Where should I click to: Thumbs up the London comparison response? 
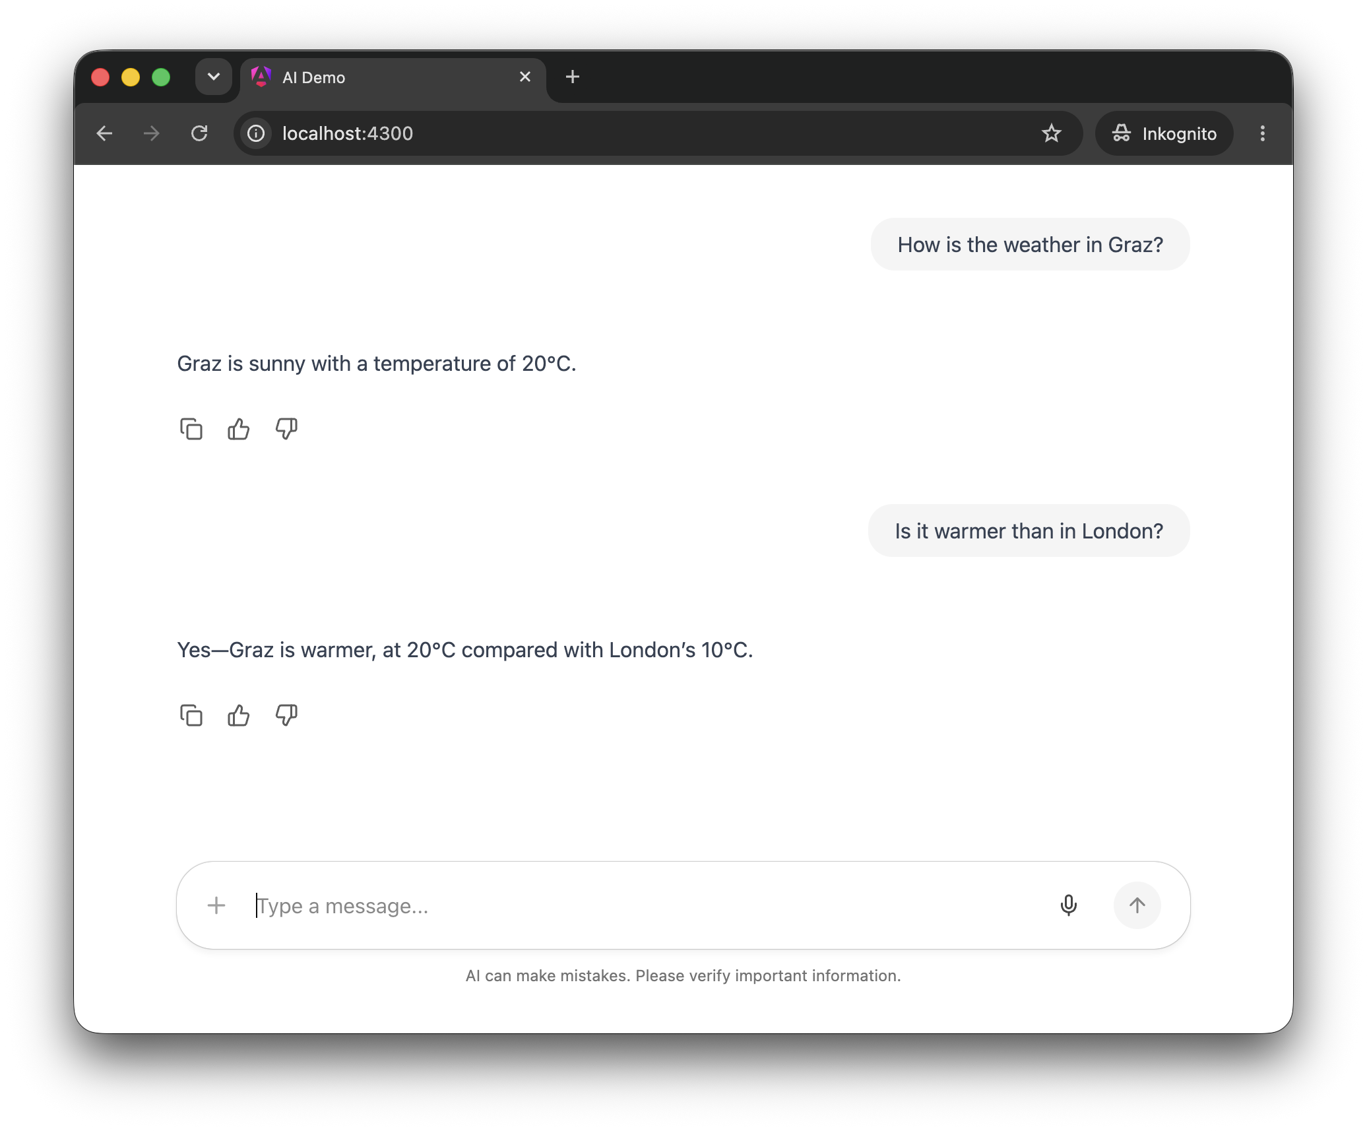click(239, 715)
